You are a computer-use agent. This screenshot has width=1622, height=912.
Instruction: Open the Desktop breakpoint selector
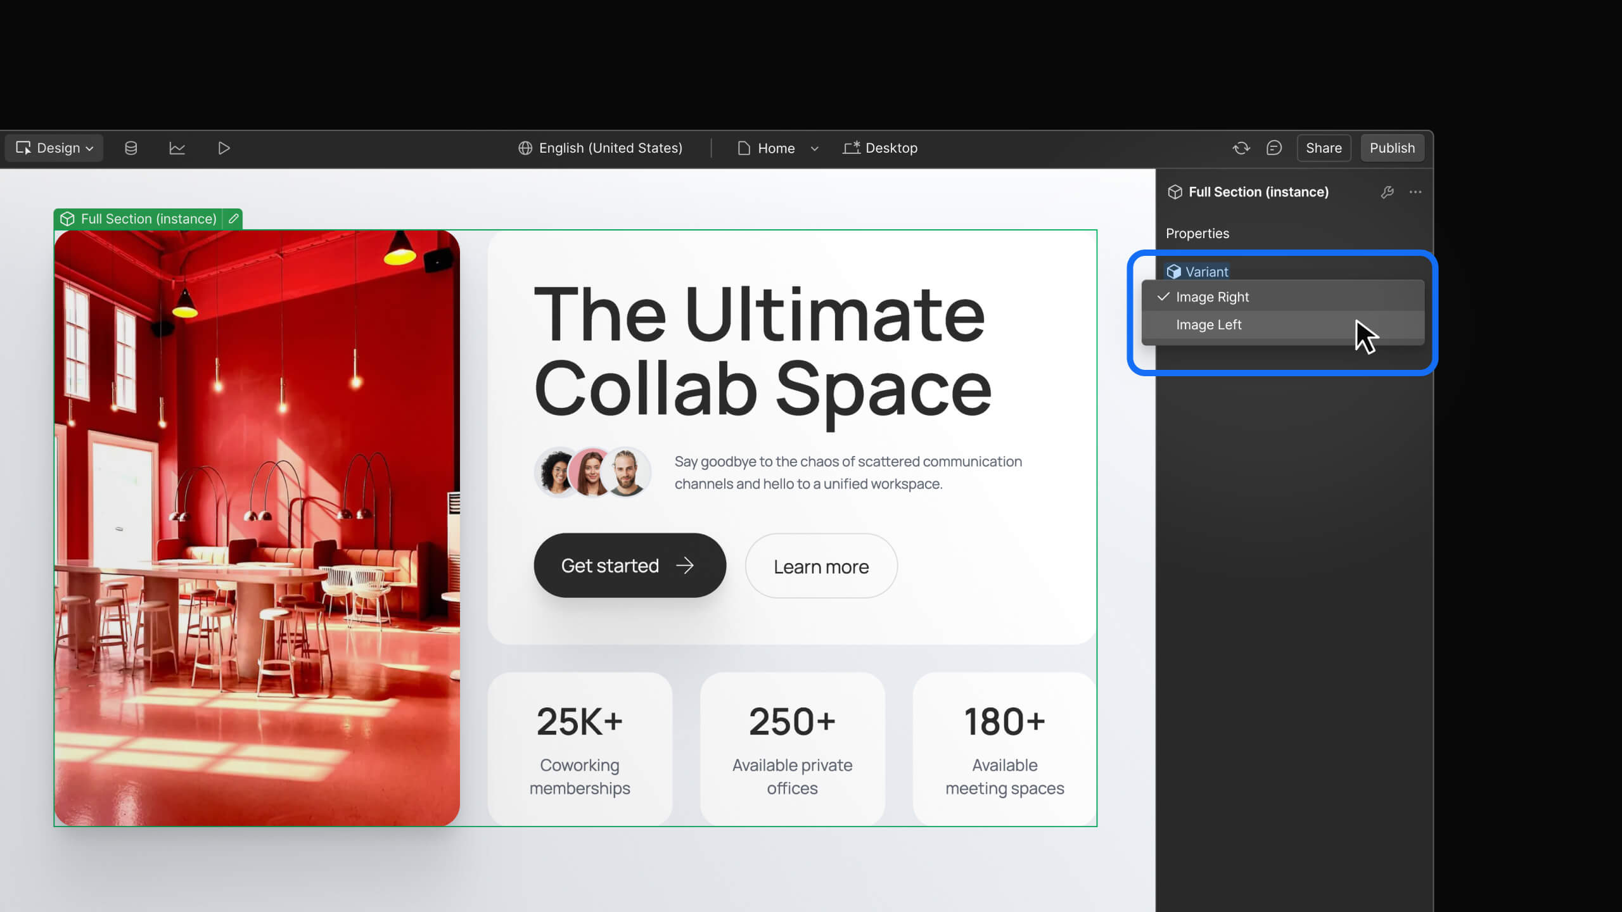pos(880,148)
